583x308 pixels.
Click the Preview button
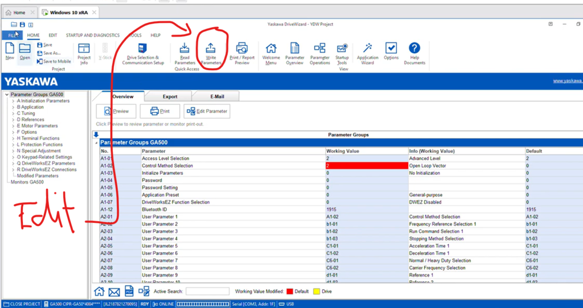click(x=117, y=111)
